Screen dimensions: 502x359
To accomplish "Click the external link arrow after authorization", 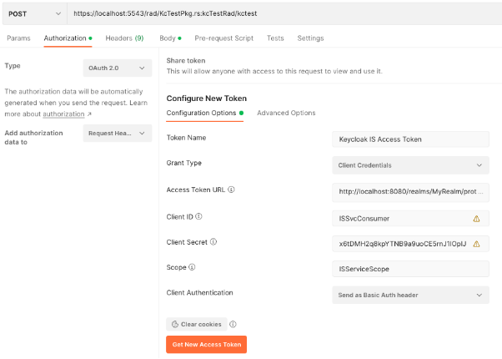I will coord(89,114).
